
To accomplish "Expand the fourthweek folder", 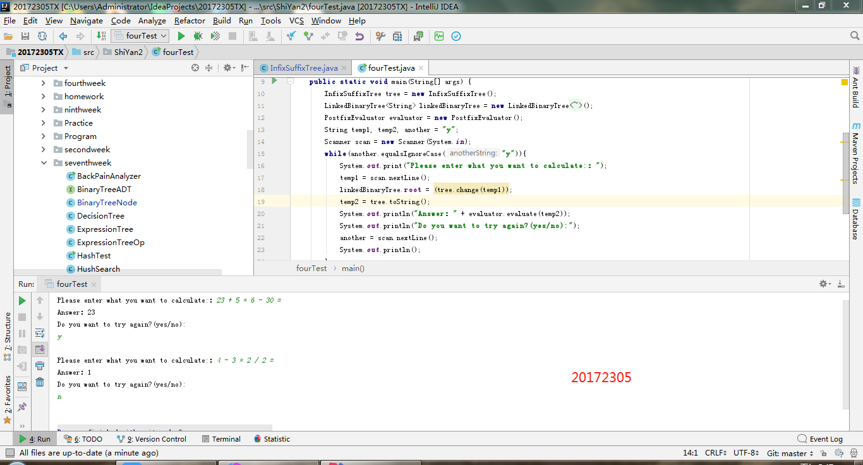I will 44,83.
